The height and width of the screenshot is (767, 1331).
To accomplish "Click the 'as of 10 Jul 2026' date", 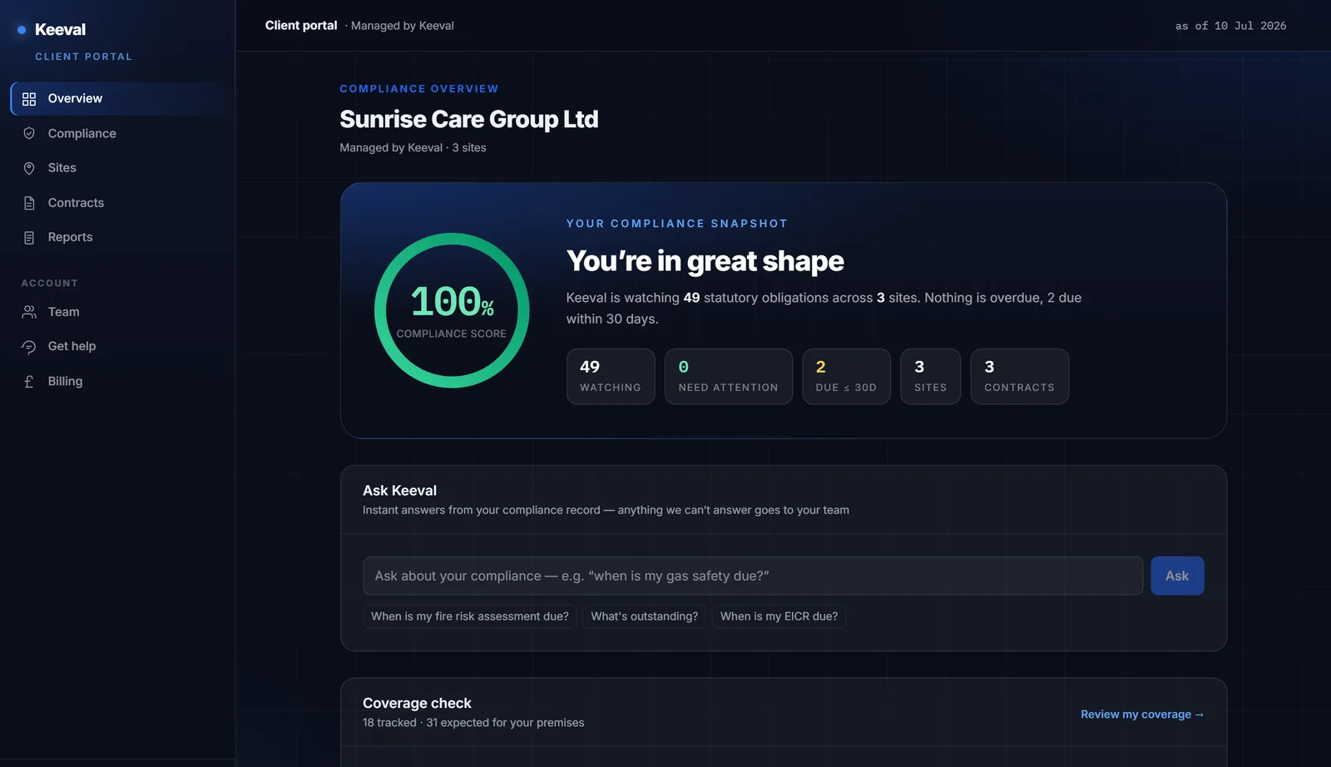I will pos(1230,26).
